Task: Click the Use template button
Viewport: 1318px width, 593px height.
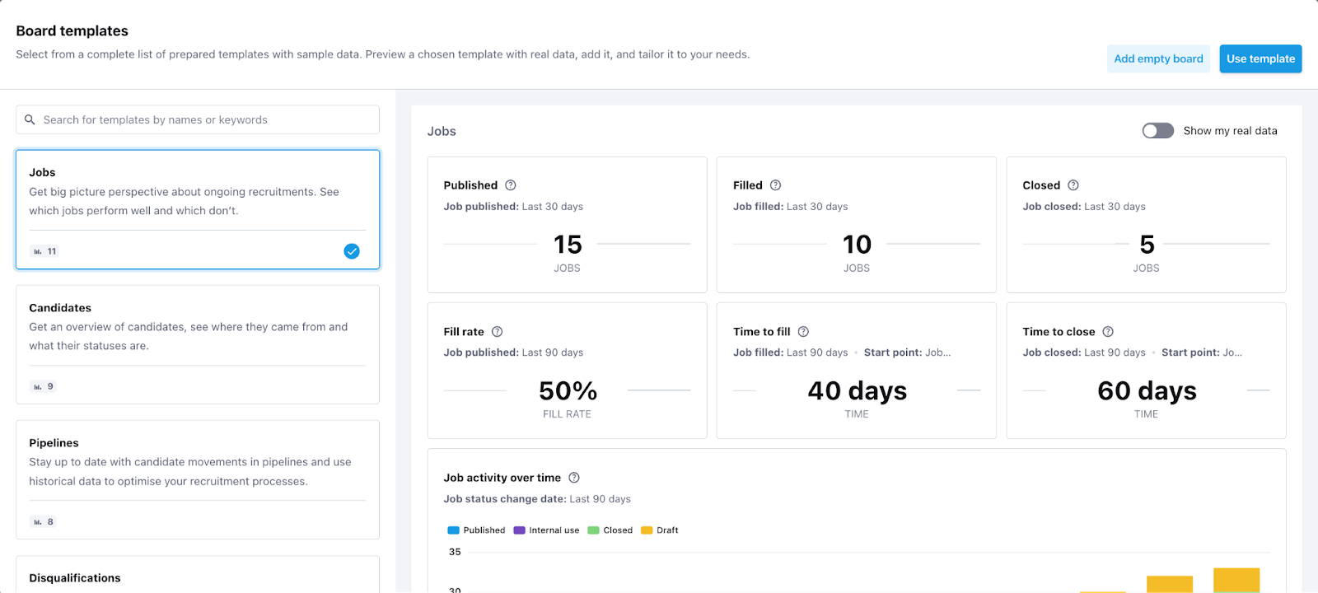Action: 1260,58
